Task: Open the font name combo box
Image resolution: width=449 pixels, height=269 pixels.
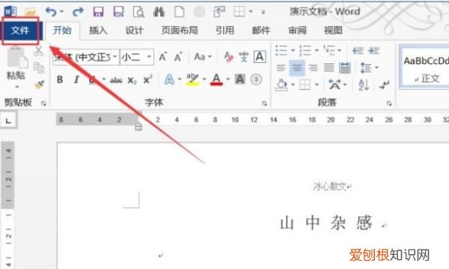Action: tap(85, 57)
